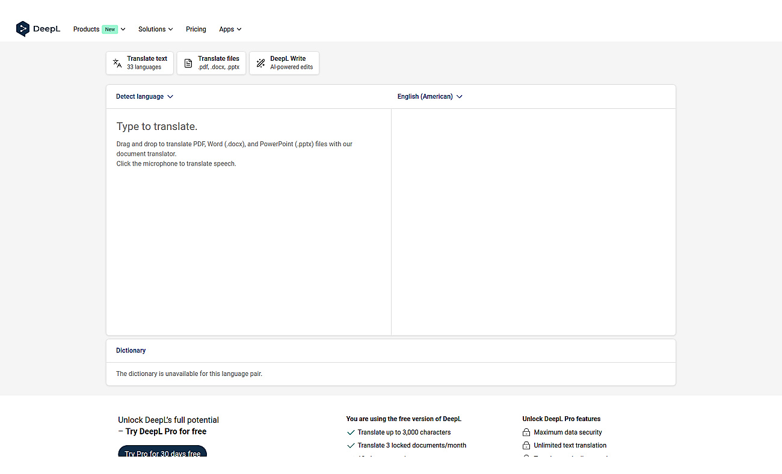Click the free version of DeepL heading
The height and width of the screenshot is (474, 782).
[x=404, y=419]
